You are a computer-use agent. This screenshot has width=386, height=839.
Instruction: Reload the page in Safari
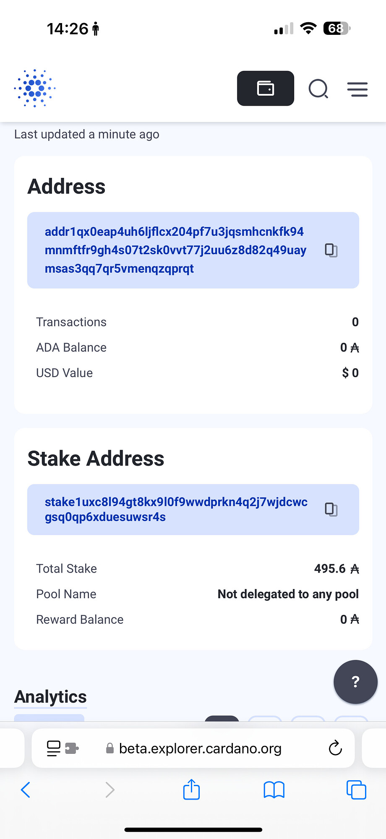335,748
